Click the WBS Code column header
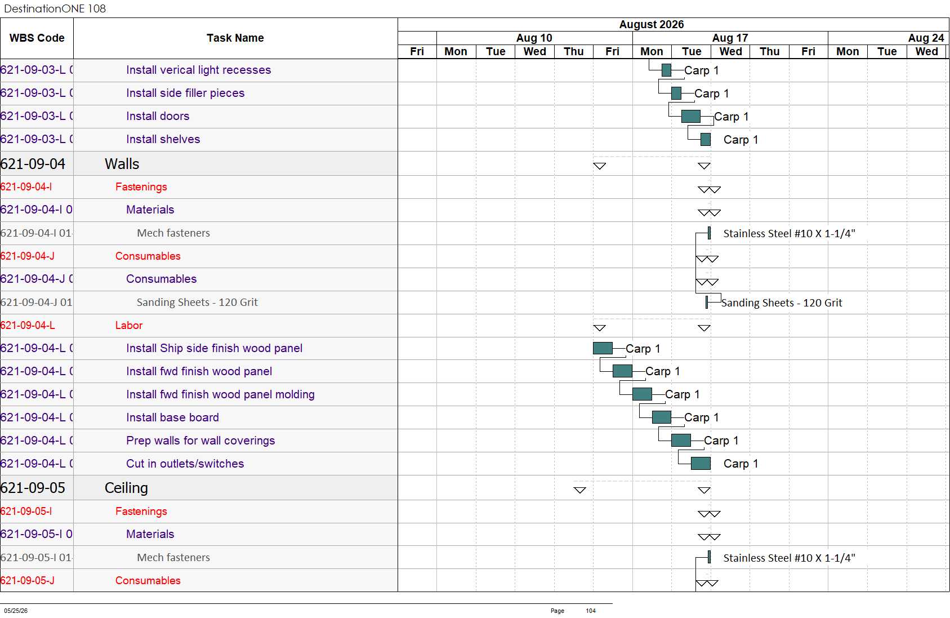This screenshot has width=950, height=618. pos(37,38)
